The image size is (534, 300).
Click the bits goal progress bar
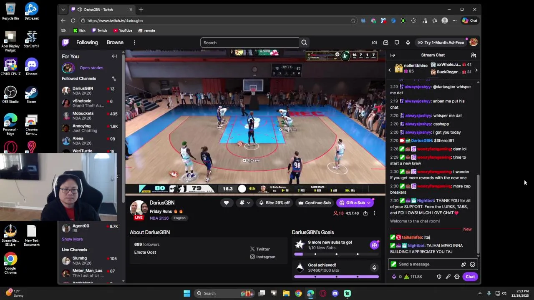point(336,276)
